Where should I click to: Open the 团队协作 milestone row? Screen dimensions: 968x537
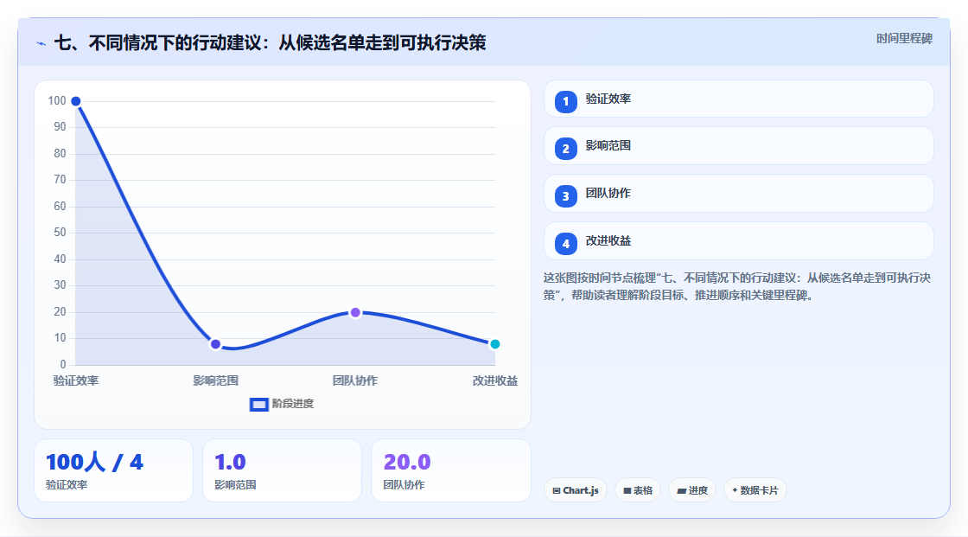point(738,194)
